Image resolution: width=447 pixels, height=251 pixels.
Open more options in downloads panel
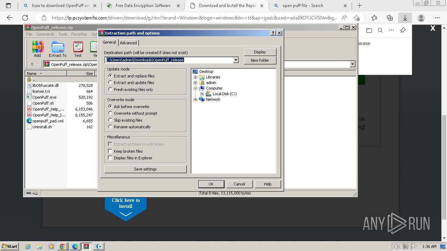391,30
